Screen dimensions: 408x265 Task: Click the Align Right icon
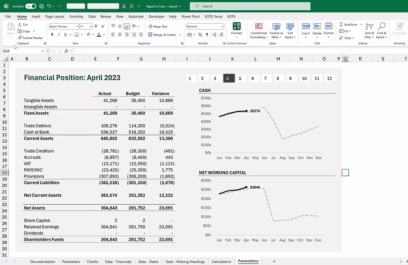[x=126, y=34]
